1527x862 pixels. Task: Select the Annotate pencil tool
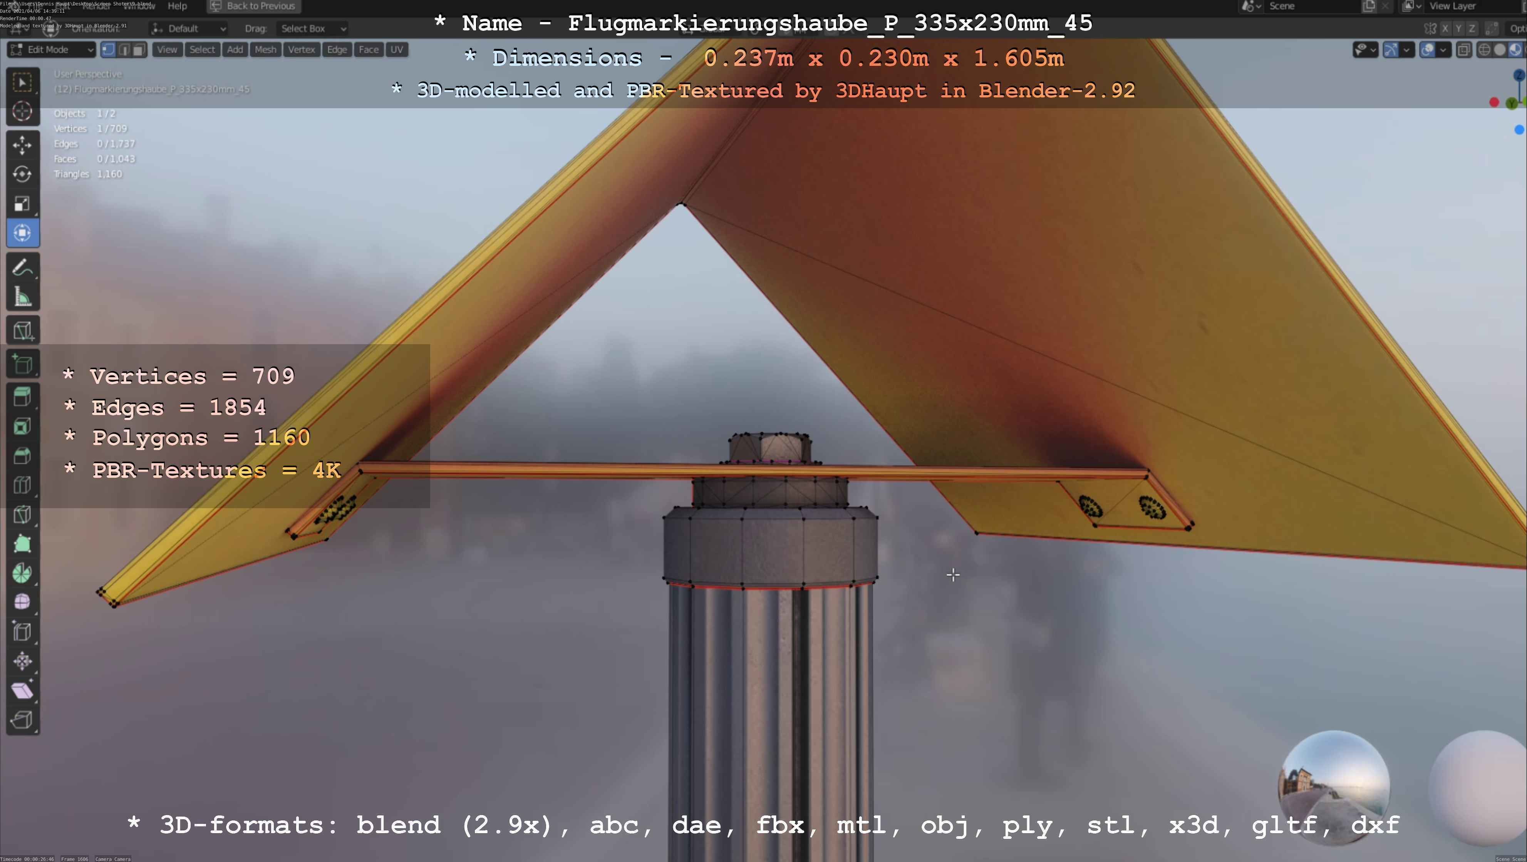[22, 268]
